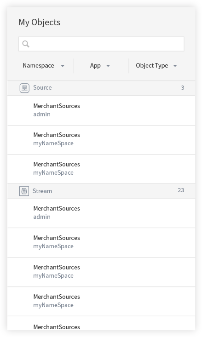Open the App filter dropdown
The height and width of the screenshot is (337, 202).
[x=100, y=66]
